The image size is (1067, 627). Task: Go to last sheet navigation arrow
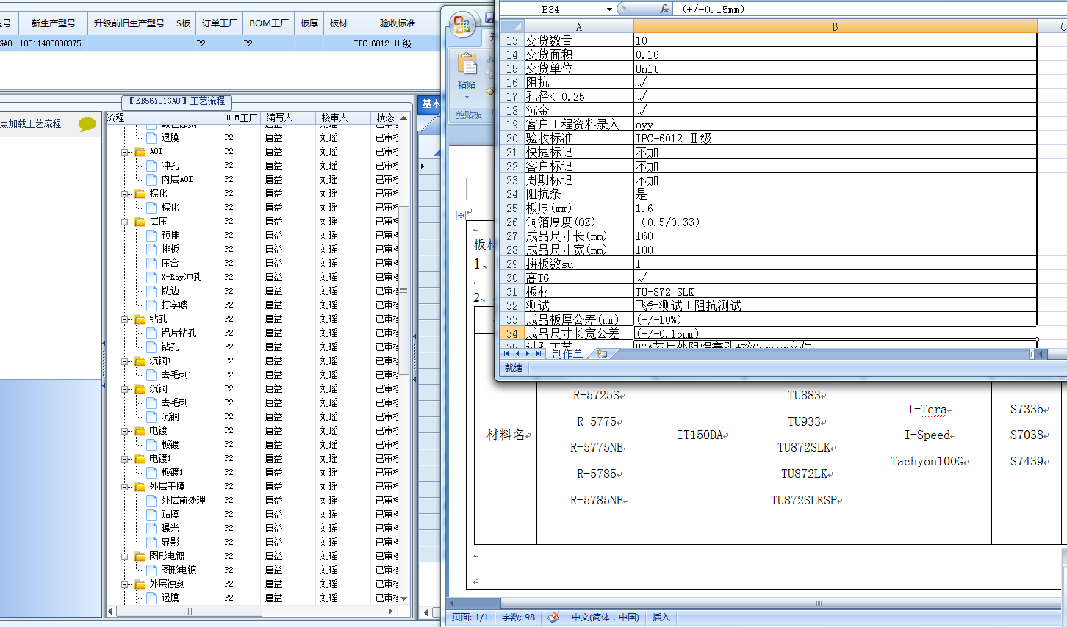[539, 354]
